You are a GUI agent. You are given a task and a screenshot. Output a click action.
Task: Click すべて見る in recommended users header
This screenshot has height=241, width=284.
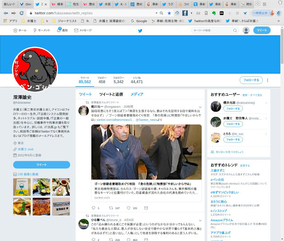256,95
